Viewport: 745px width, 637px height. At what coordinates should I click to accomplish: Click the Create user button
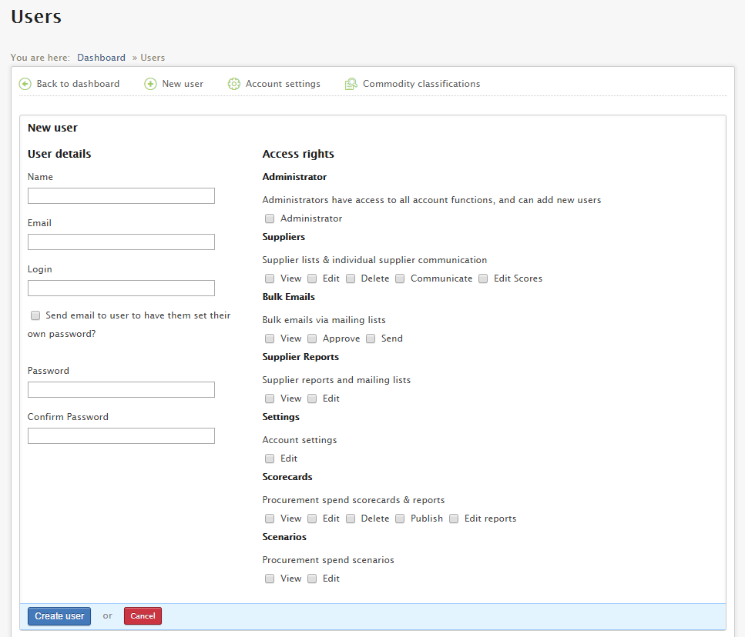click(x=59, y=616)
